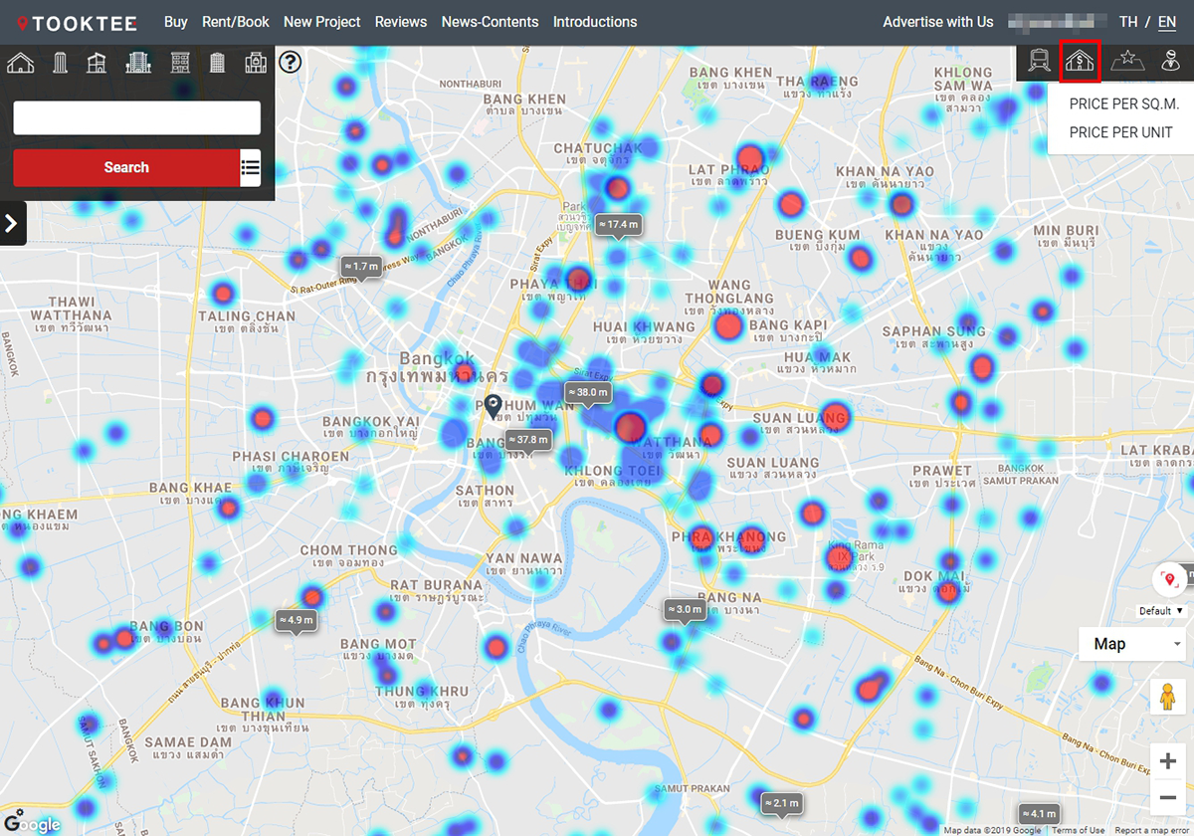This screenshot has width=1194, height=836.
Task: Click the red Search button
Action: point(126,168)
